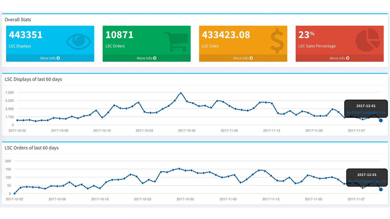Viewport: 390px width, 219px height.
Task: Click the first data point in Orders chart
Action: tap(15, 193)
